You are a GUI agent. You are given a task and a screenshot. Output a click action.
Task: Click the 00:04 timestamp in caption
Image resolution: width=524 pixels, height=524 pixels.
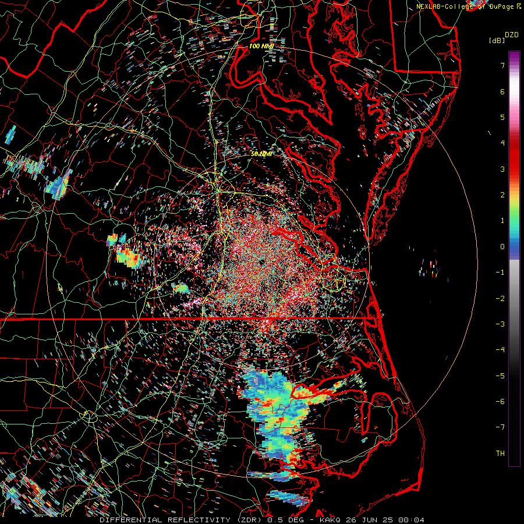click(x=413, y=520)
